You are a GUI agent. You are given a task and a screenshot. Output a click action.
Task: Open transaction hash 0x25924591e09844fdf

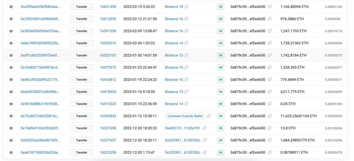pos(40,19)
